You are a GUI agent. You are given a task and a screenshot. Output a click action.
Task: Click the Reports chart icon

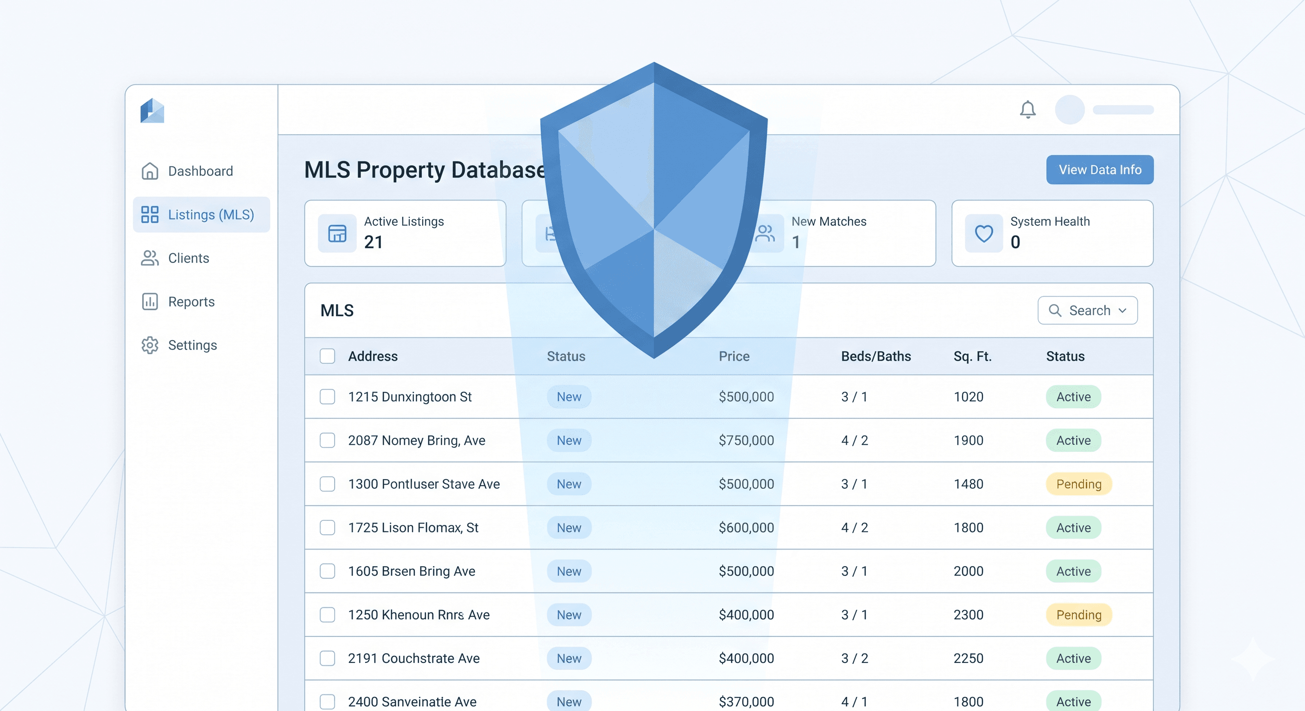click(x=149, y=302)
